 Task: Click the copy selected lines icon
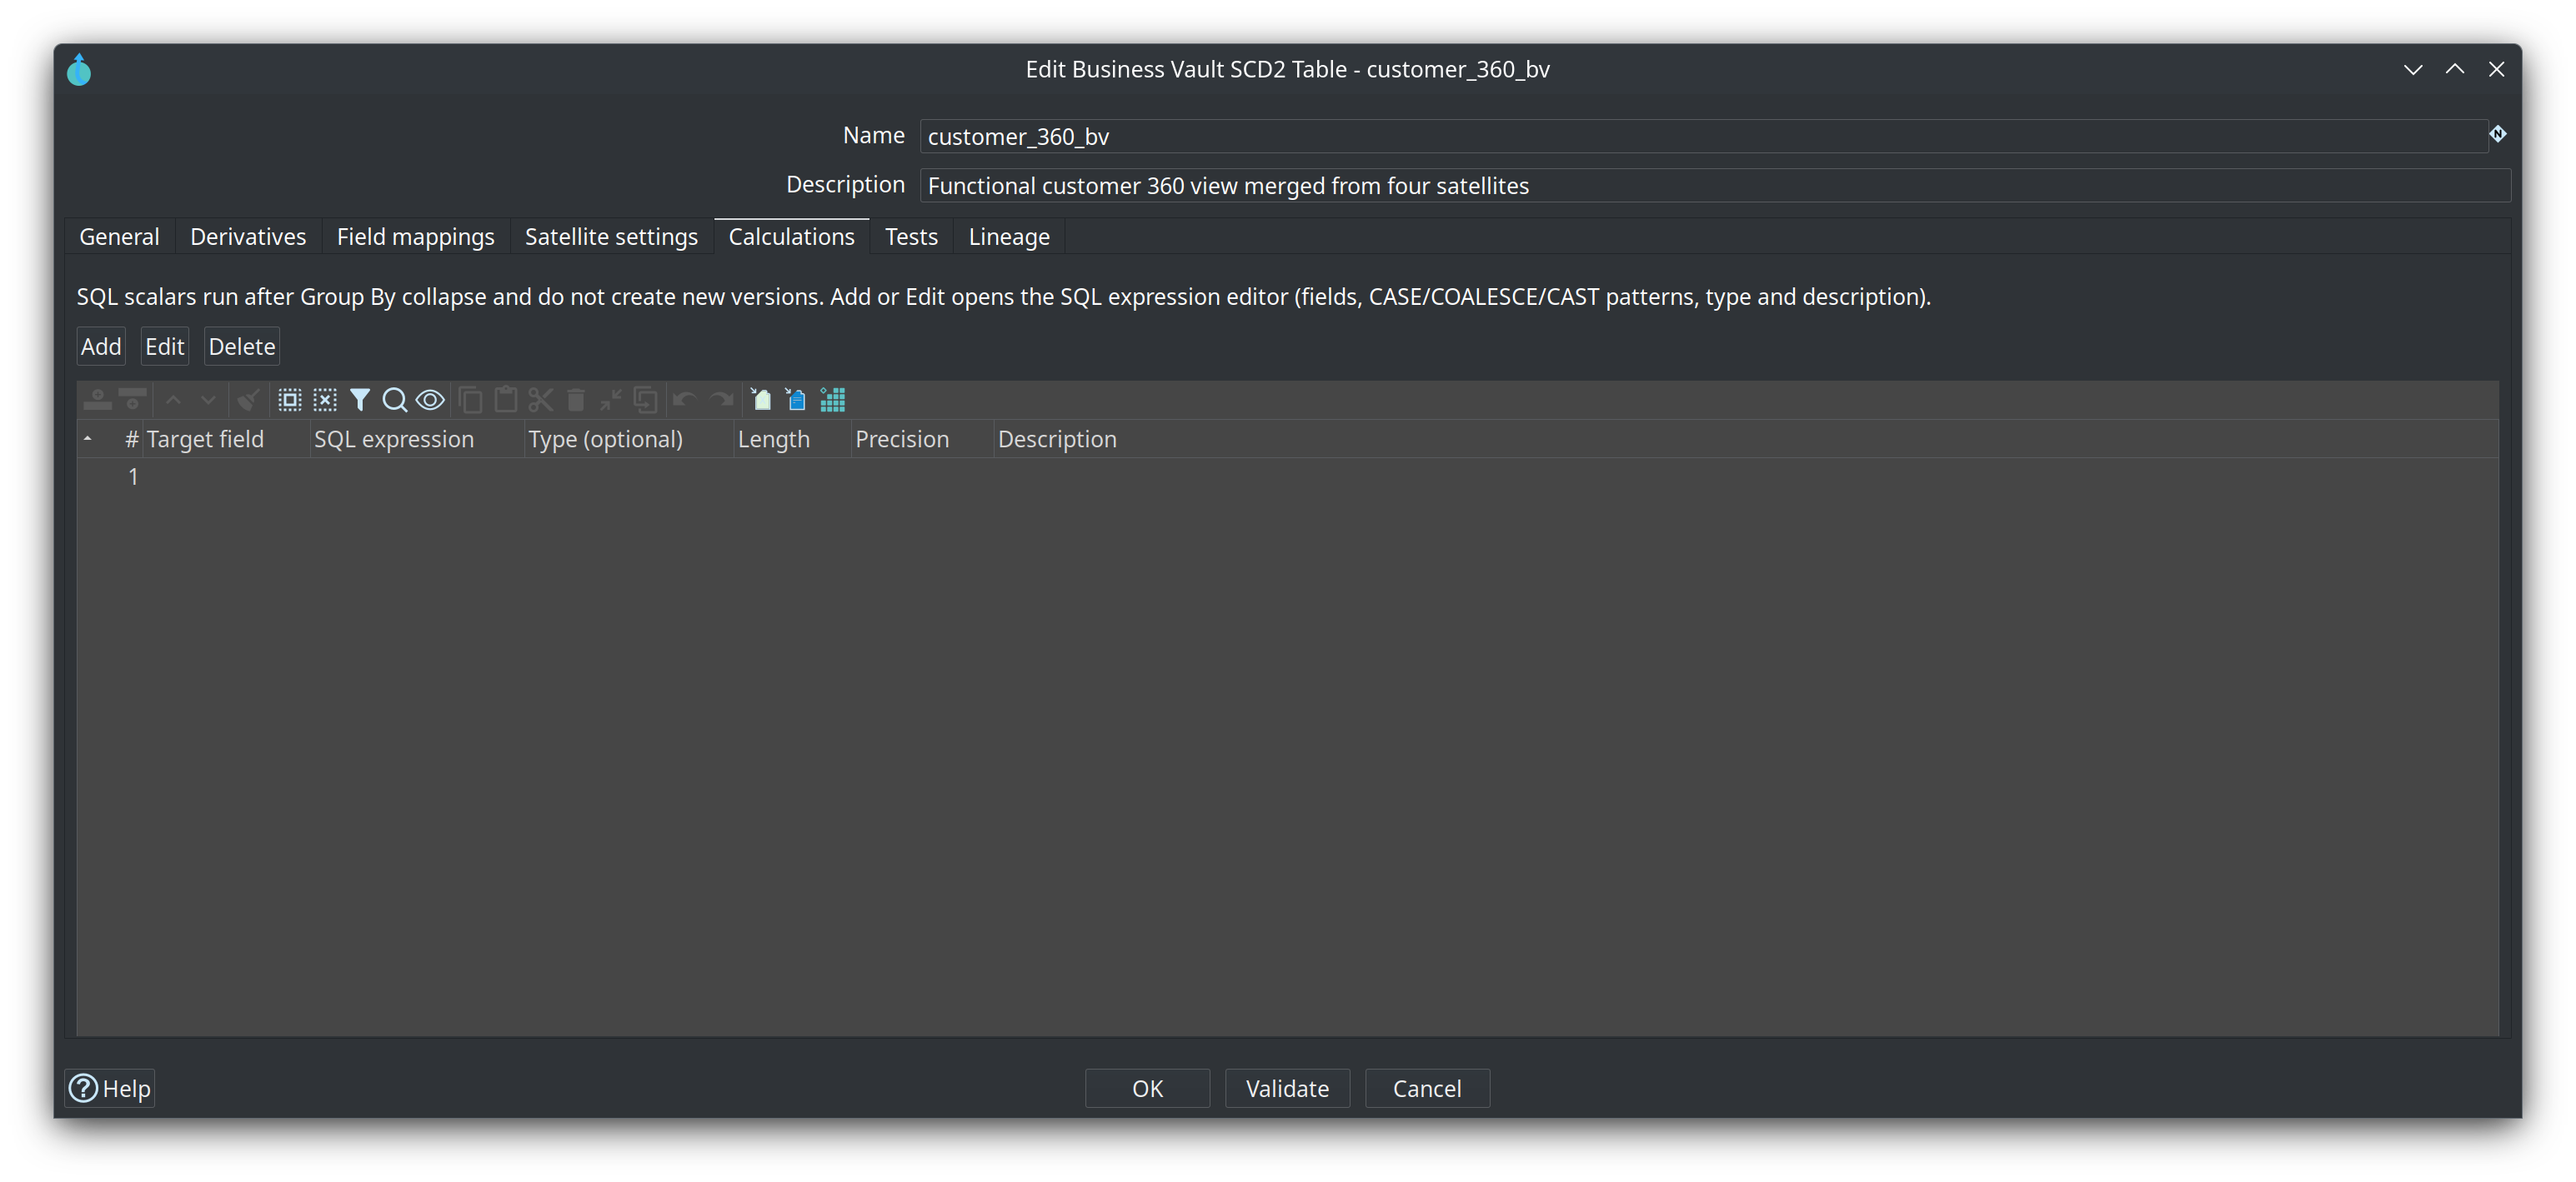(x=471, y=401)
